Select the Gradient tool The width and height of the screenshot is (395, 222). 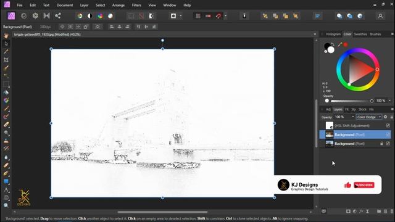[6, 101]
